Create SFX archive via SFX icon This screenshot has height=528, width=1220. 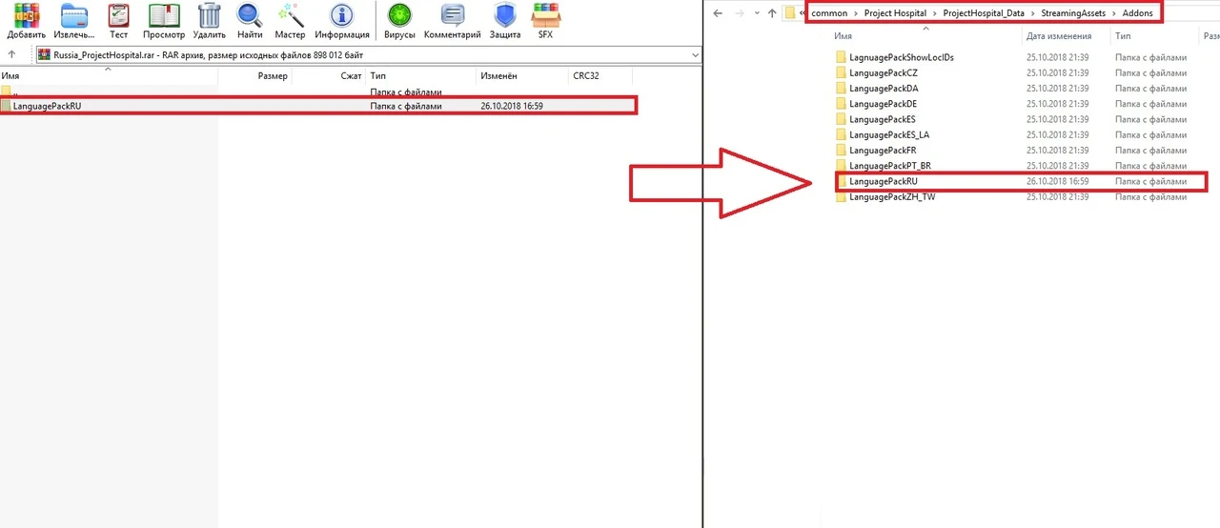(545, 21)
